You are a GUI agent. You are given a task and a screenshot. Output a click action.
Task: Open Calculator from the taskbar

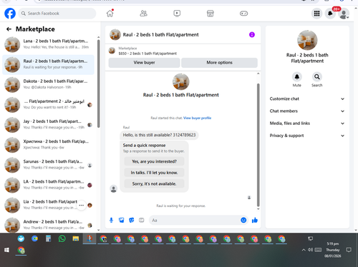coord(49,238)
